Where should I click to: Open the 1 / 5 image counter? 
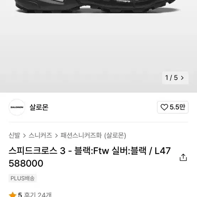click(x=175, y=78)
